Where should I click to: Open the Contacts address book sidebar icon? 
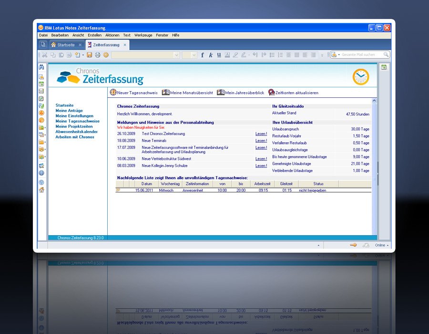(x=41, y=91)
